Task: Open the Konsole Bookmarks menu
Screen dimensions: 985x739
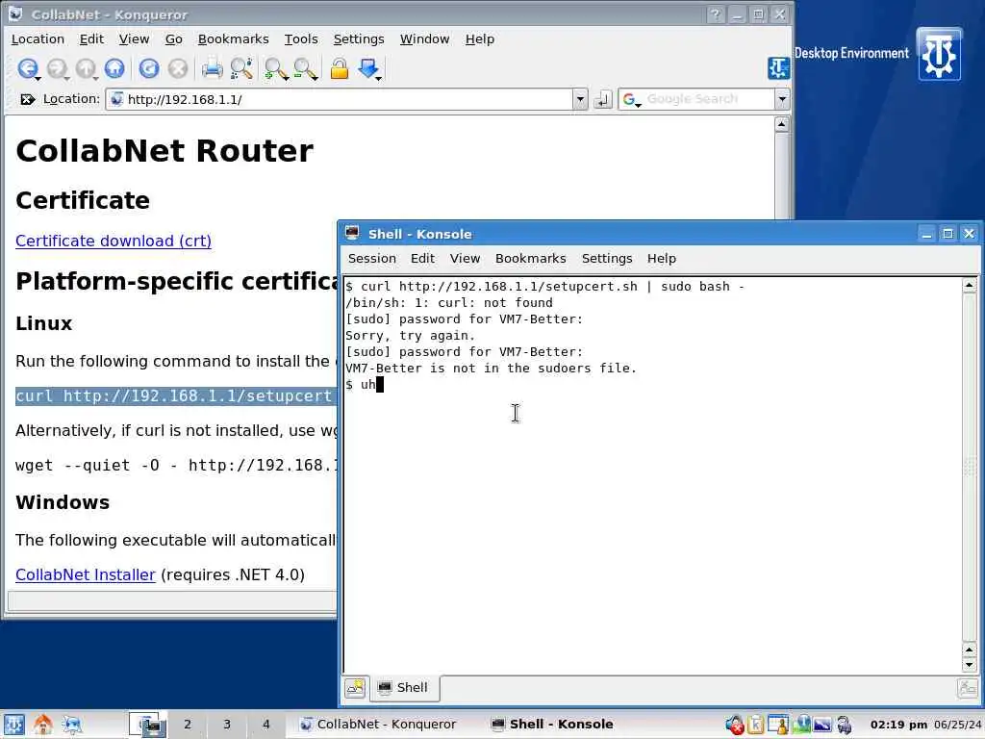Action: click(x=530, y=258)
